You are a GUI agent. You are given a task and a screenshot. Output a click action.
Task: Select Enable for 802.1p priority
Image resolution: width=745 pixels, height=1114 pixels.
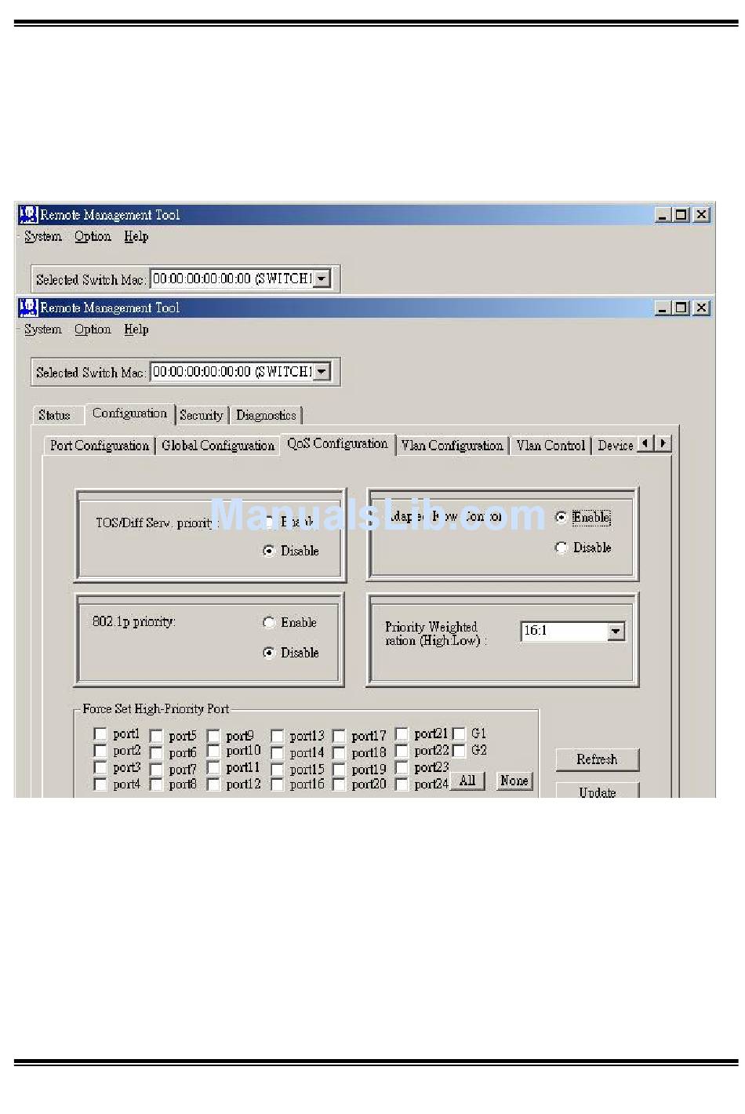[x=269, y=622]
